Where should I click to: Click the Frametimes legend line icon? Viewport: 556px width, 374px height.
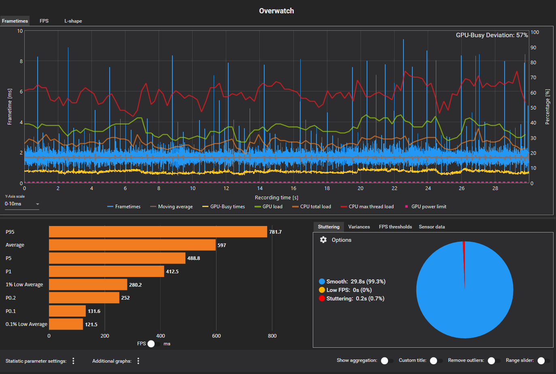click(110, 207)
